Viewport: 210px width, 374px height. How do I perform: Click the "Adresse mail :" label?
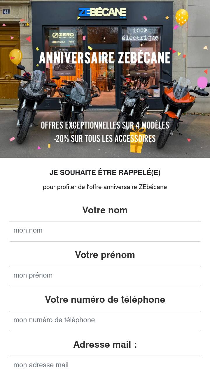[x=105, y=344]
